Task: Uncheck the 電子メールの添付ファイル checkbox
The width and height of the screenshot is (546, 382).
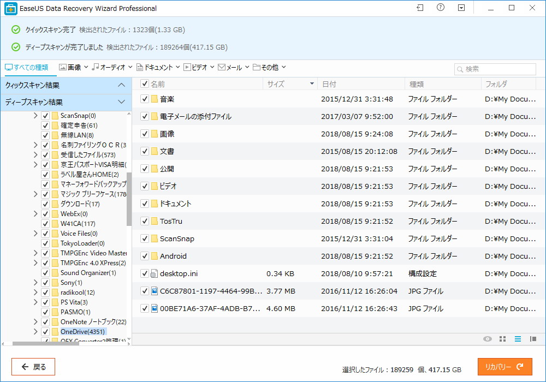Action: click(145, 116)
